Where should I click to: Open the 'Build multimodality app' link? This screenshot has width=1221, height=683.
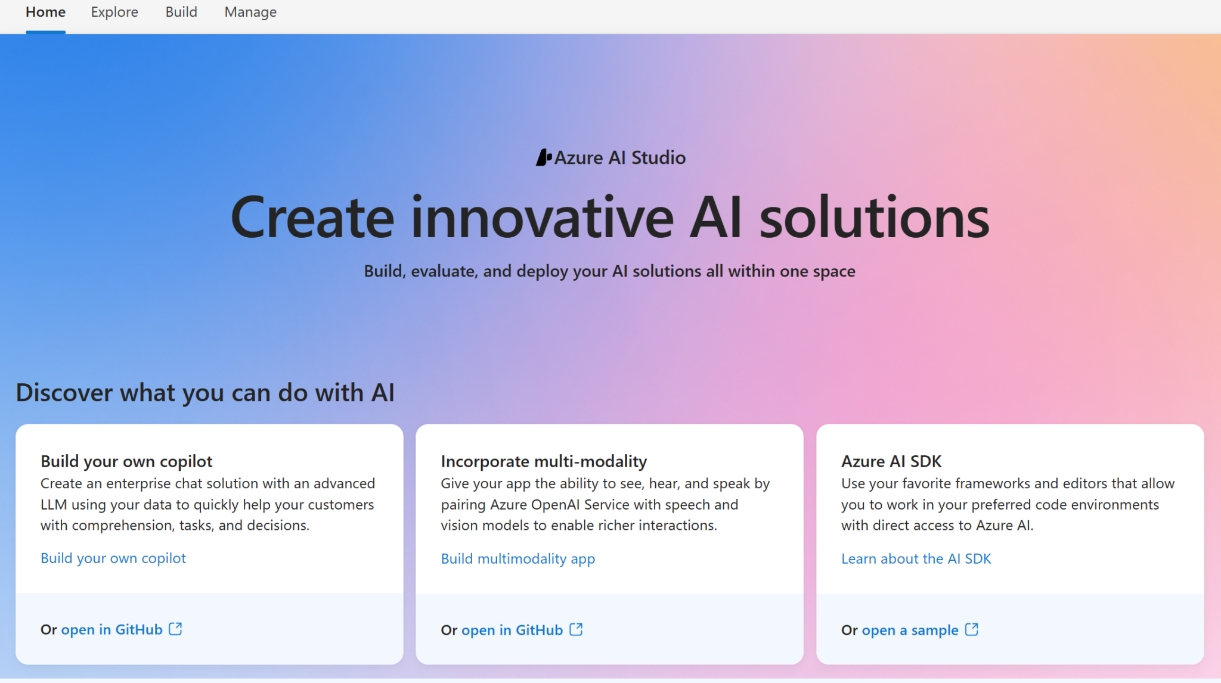(x=517, y=558)
